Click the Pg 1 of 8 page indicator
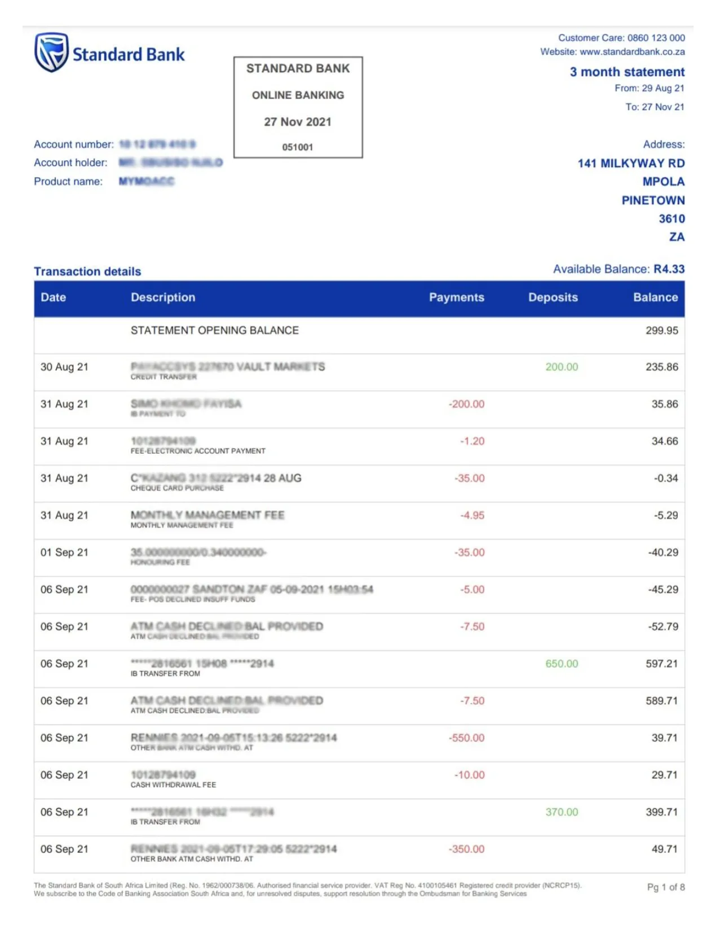 (665, 887)
